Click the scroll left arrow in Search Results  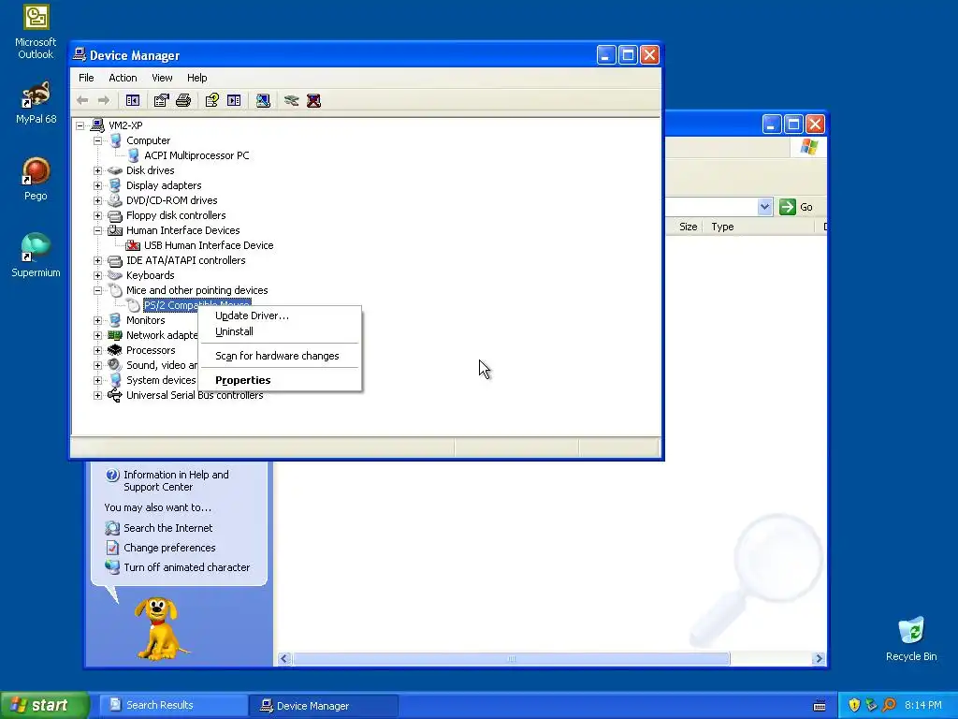(x=284, y=658)
